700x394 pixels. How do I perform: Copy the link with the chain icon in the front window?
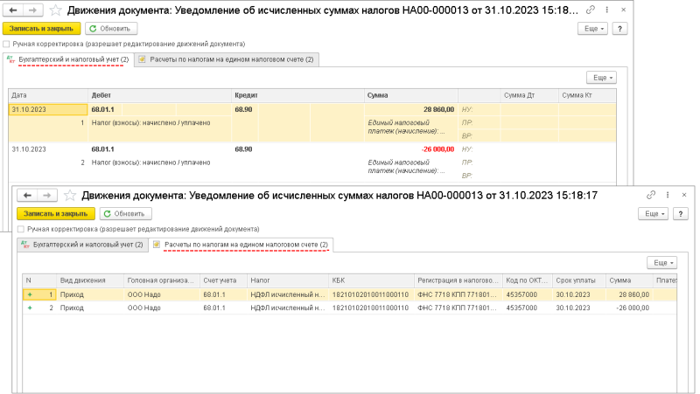pos(651,195)
